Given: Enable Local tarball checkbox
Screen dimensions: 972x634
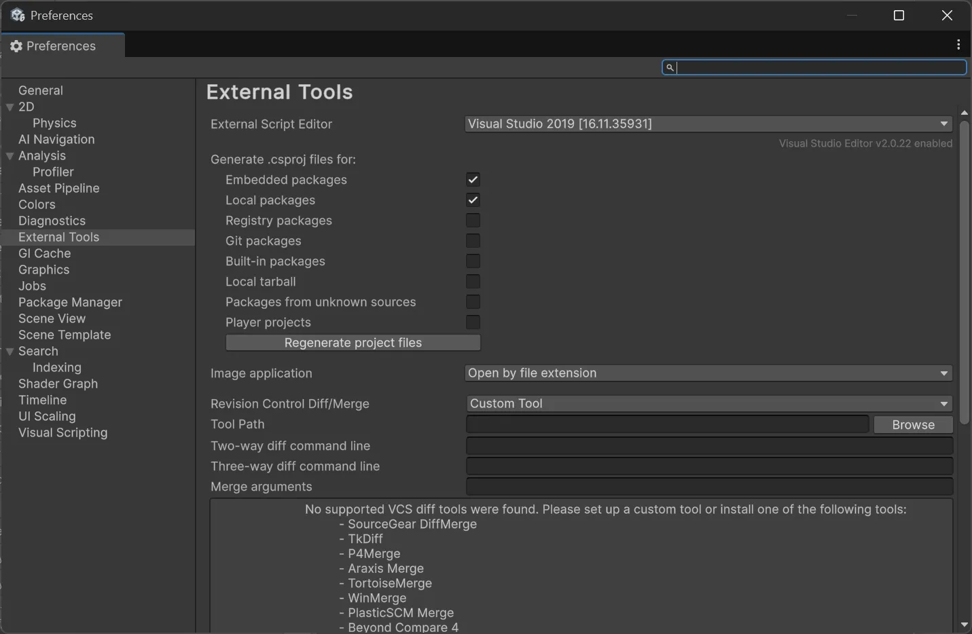Looking at the screenshot, I should (473, 282).
